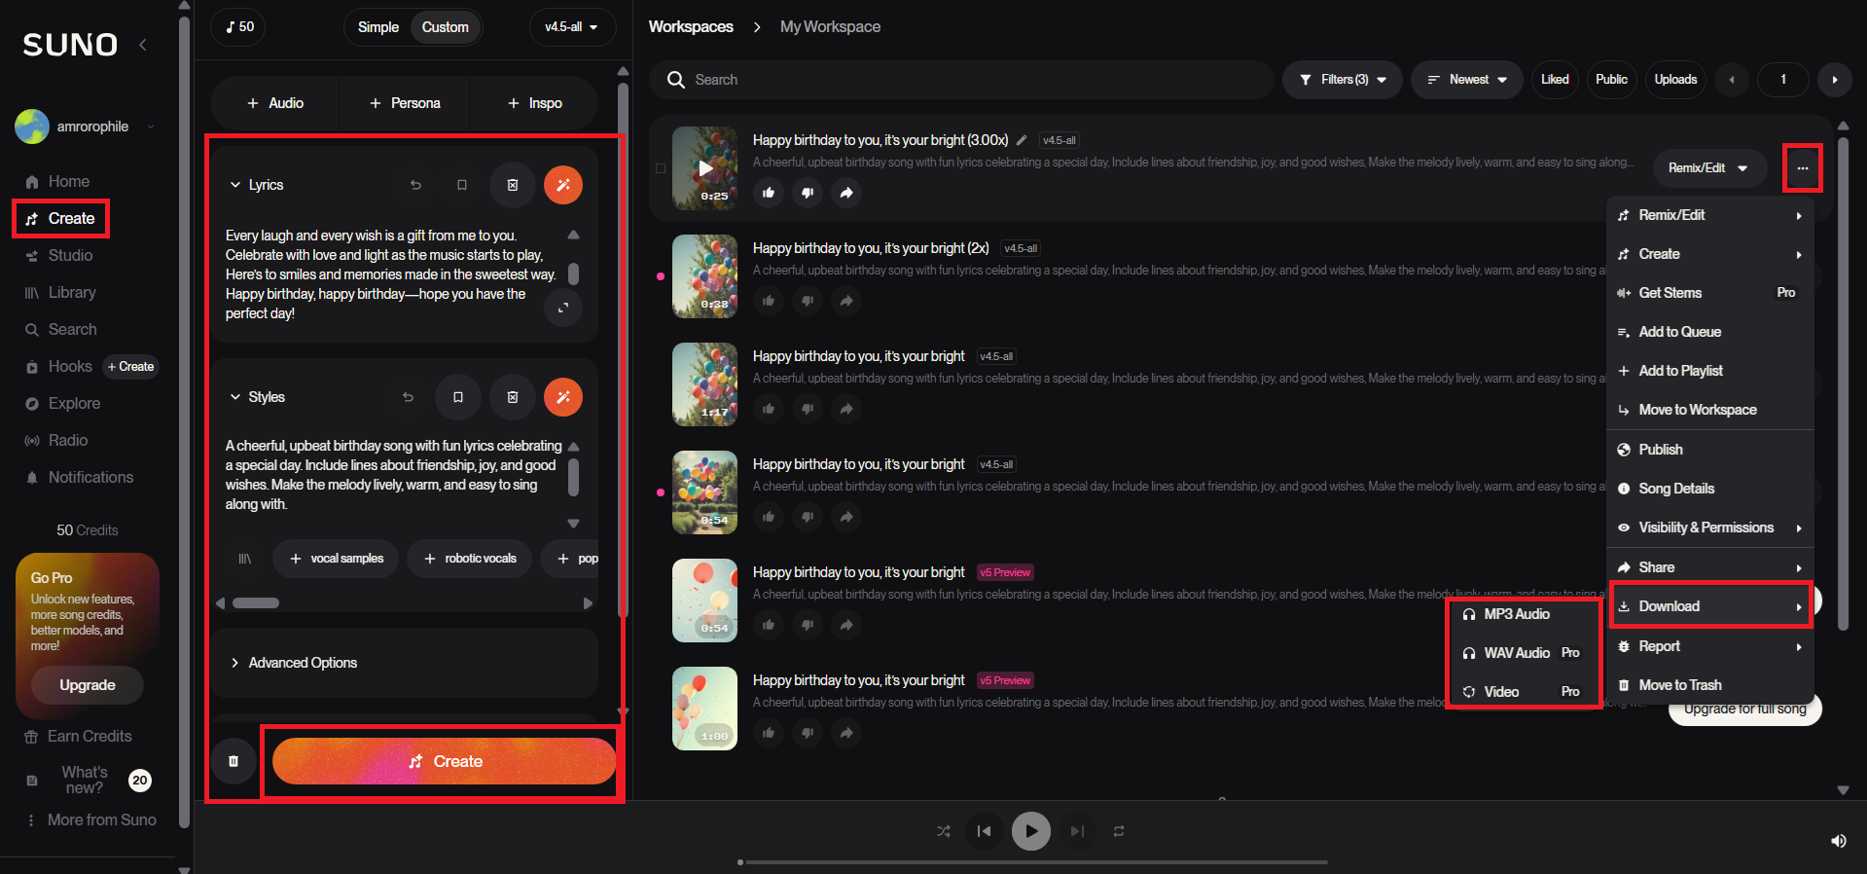The image size is (1867, 874).
Task: Toggle the Liked filter
Action: [1555, 80]
